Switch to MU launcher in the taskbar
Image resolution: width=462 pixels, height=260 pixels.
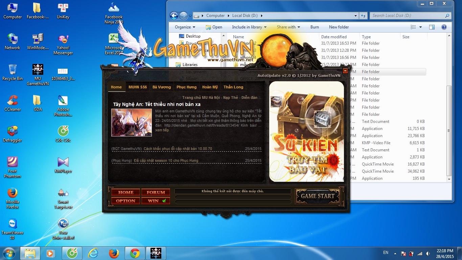tap(156, 253)
